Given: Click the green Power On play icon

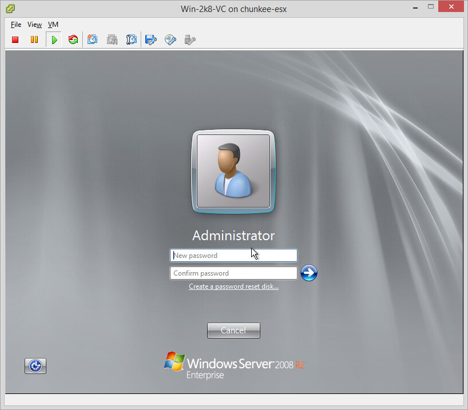Looking at the screenshot, I should [x=54, y=39].
